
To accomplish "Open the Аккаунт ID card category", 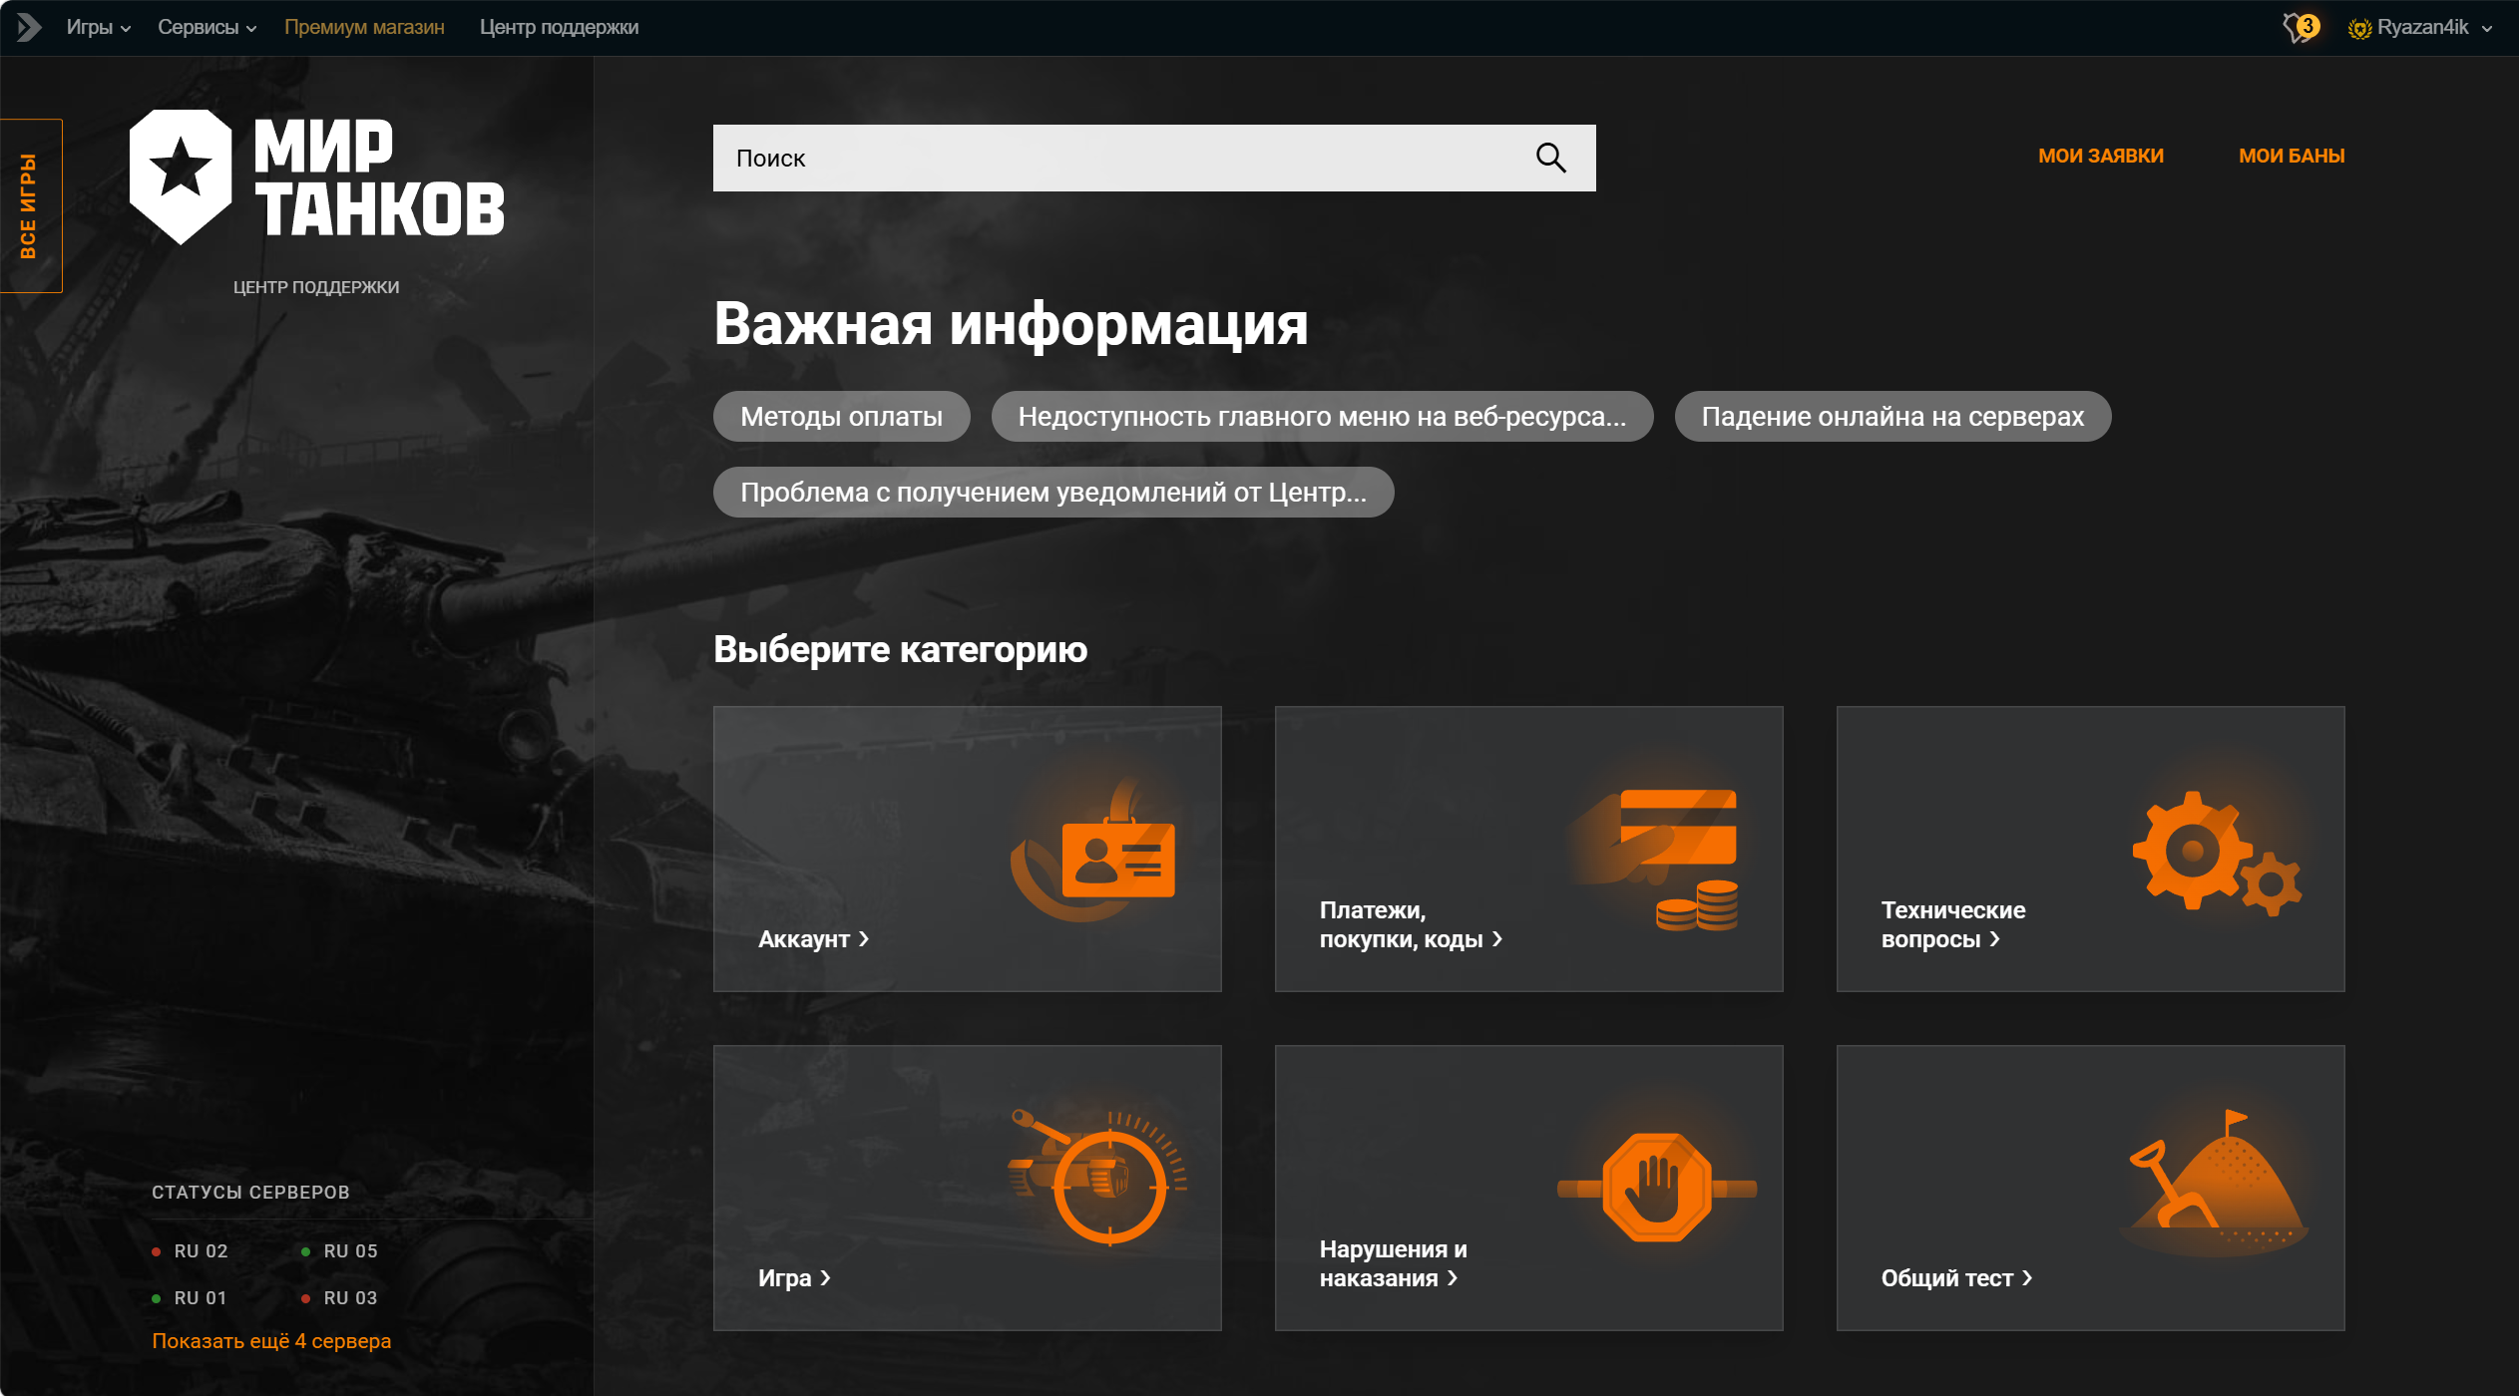I will tap(967, 849).
